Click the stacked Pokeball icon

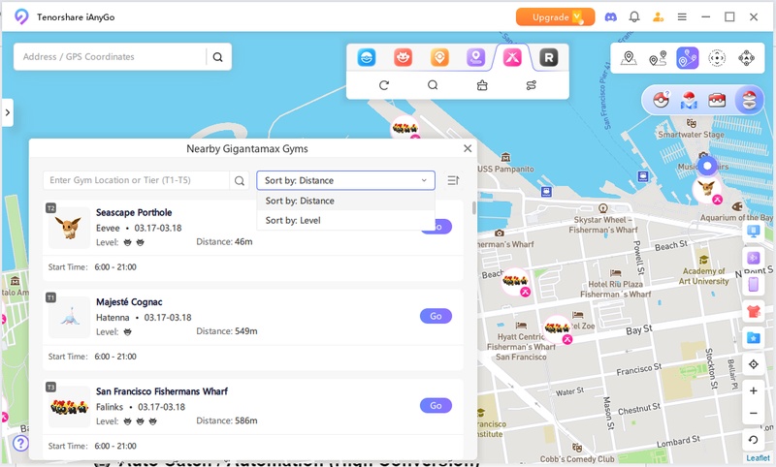pyautogui.click(x=749, y=100)
